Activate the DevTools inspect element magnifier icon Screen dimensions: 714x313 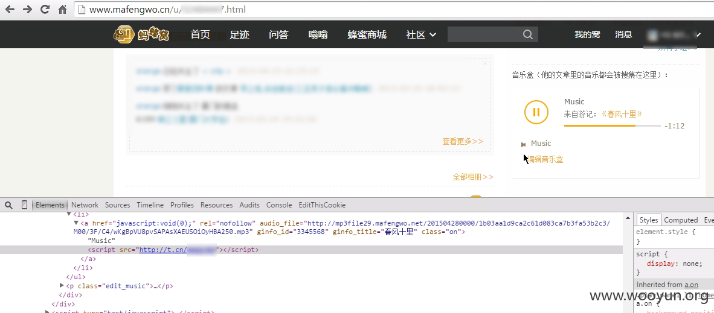point(8,205)
